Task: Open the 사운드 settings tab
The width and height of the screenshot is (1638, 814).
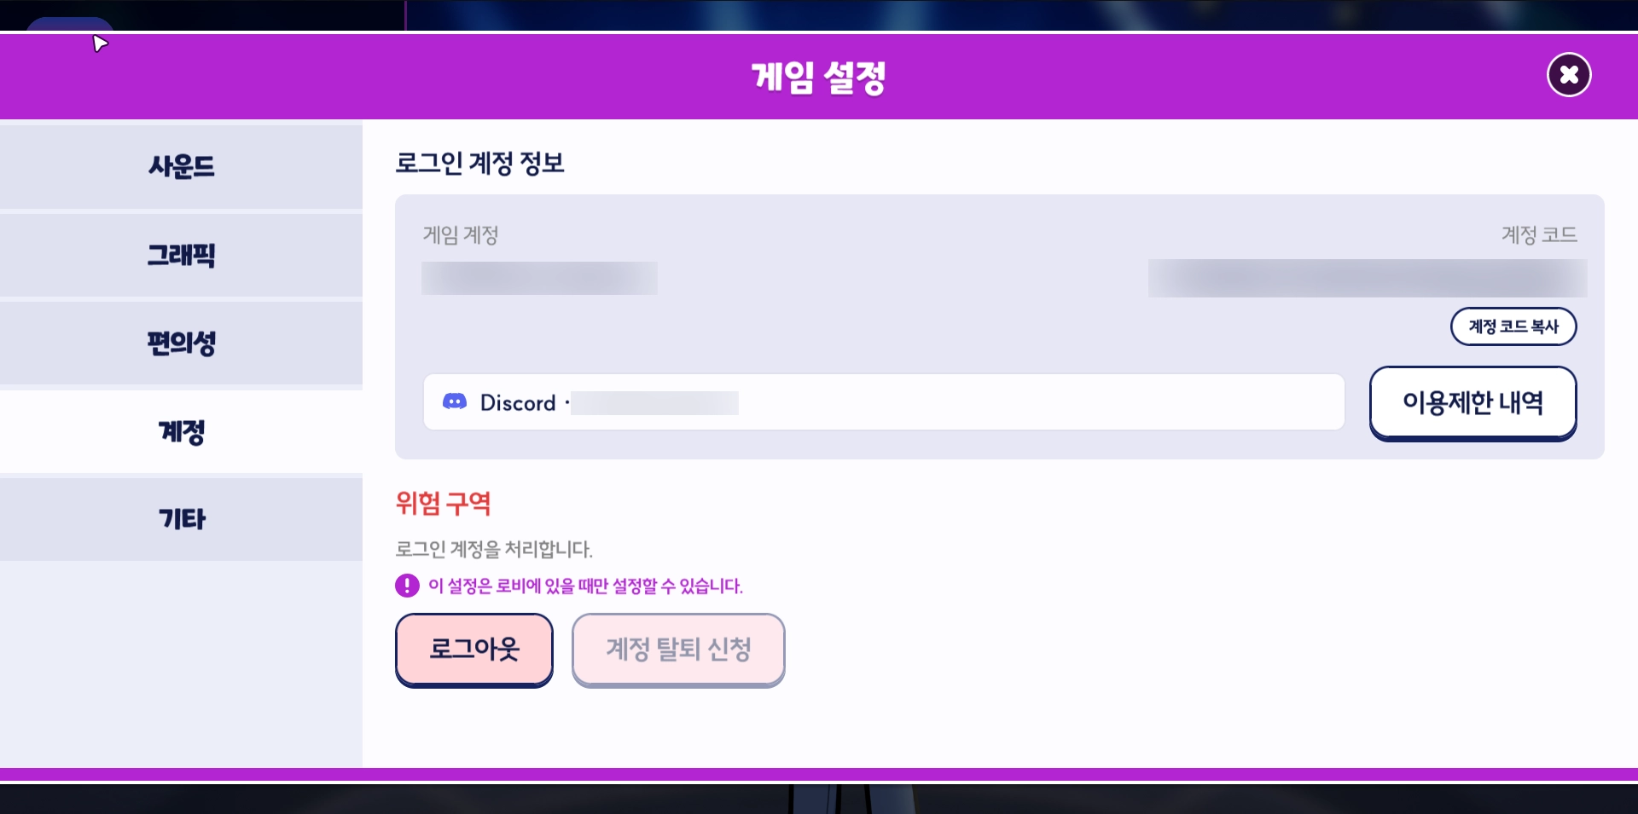Action: point(181,166)
